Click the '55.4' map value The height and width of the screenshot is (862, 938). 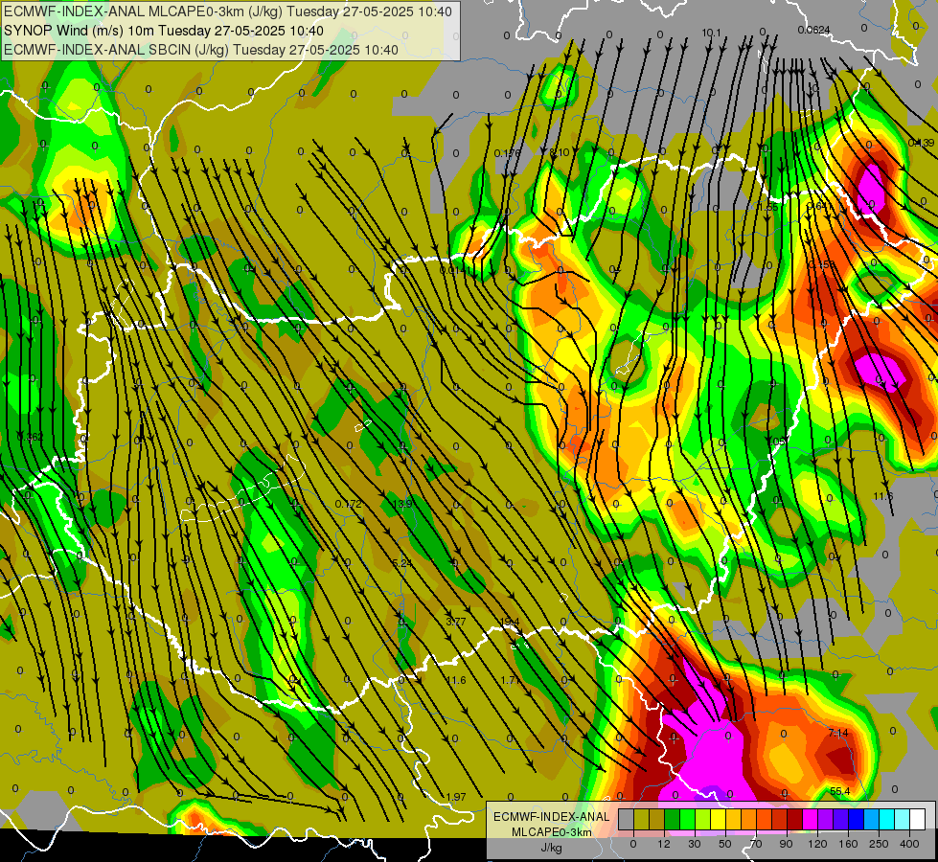pos(840,791)
